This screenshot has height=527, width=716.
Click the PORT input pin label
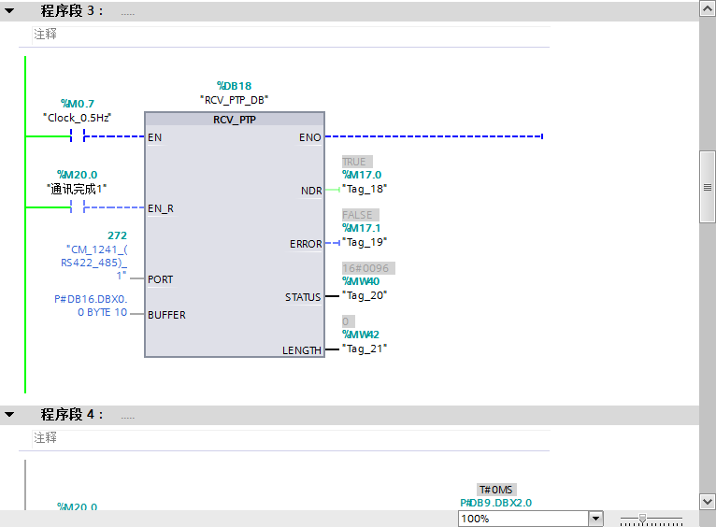(160, 279)
